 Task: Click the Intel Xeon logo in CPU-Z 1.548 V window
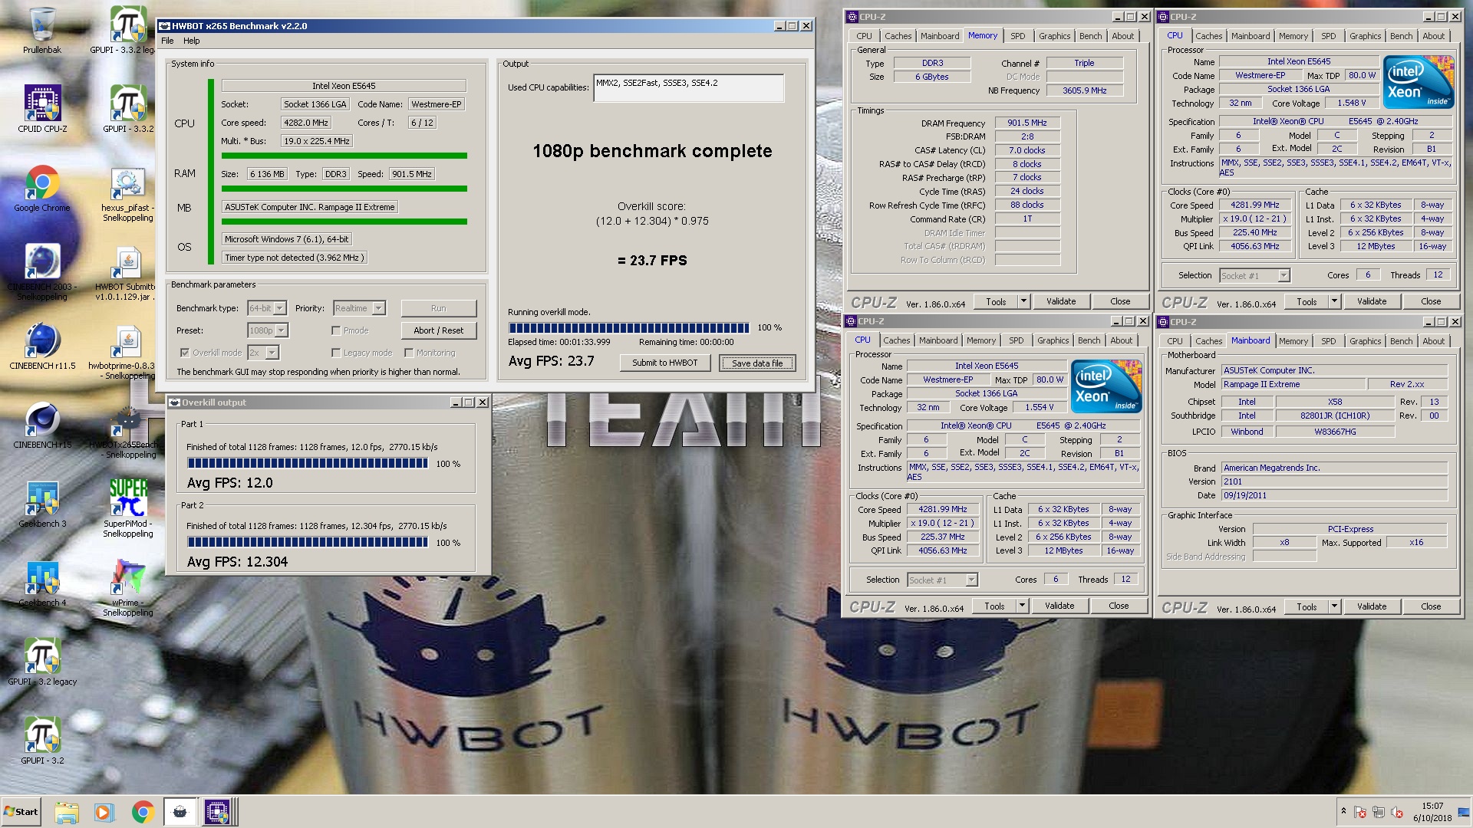[1419, 82]
